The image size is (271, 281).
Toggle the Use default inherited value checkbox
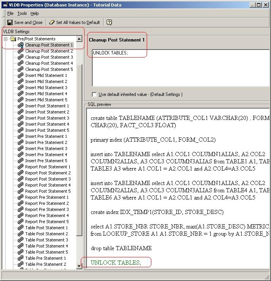(x=94, y=94)
